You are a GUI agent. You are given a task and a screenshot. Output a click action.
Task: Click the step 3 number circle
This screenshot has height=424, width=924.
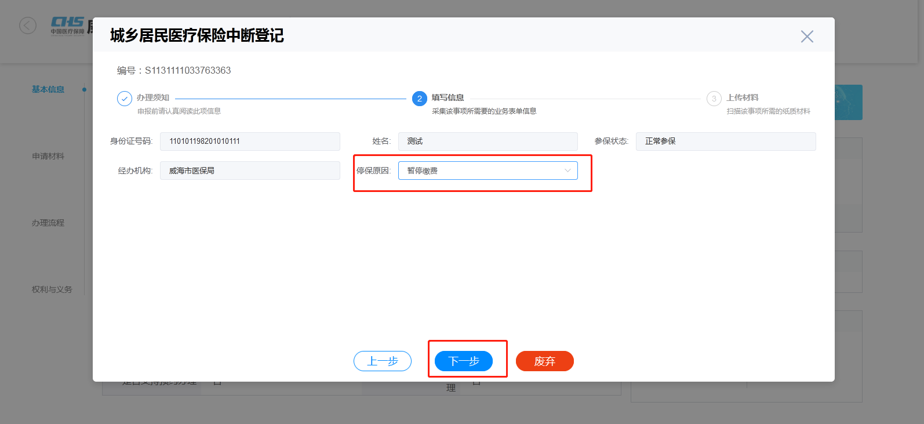click(714, 99)
